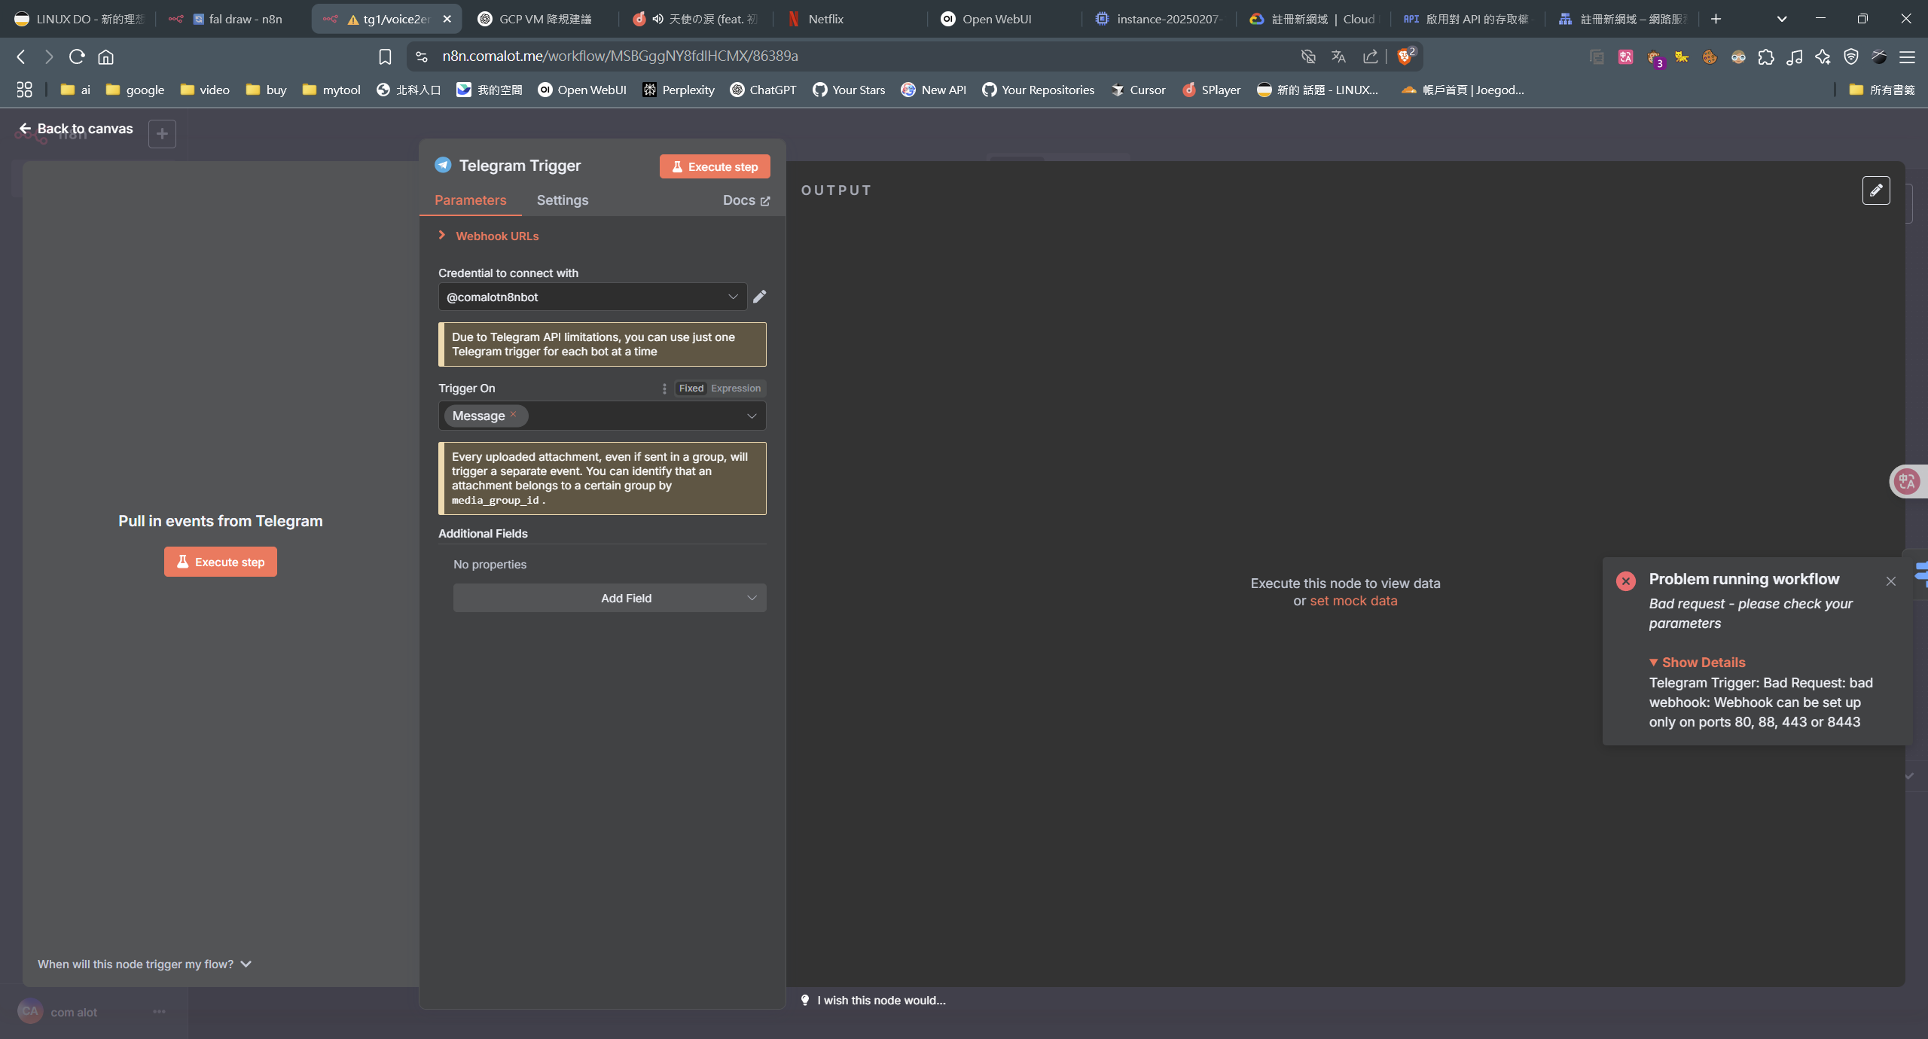Click the edit credential pencil icon

click(759, 297)
